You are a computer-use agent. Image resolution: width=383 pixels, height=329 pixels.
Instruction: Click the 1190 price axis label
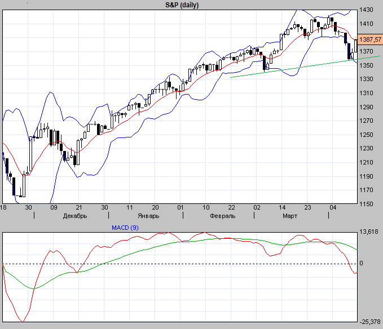(x=366, y=176)
